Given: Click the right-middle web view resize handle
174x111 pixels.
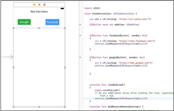Looking at the screenshot, I should click(65, 67).
